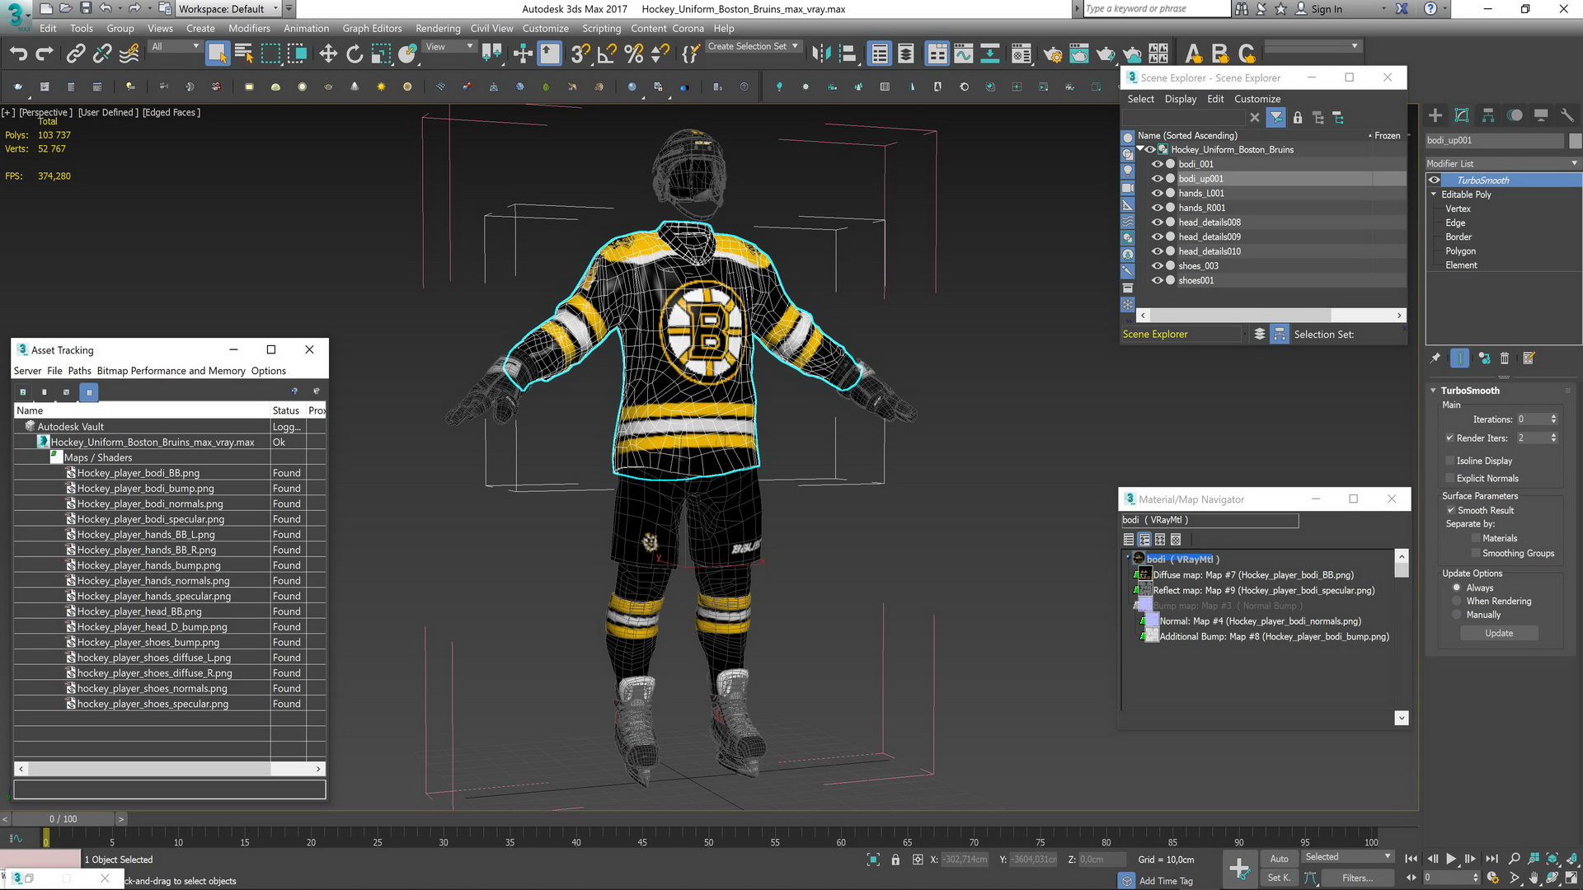Image resolution: width=1583 pixels, height=890 pixels.
Task: Click the Set K. button
Action: pyautogui.click(x=1279, y=878)
